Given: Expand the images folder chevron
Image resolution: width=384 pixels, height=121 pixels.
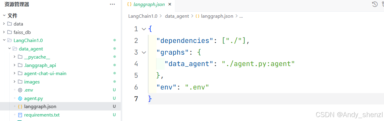Looking at the screenshot, I should [15, 82].
